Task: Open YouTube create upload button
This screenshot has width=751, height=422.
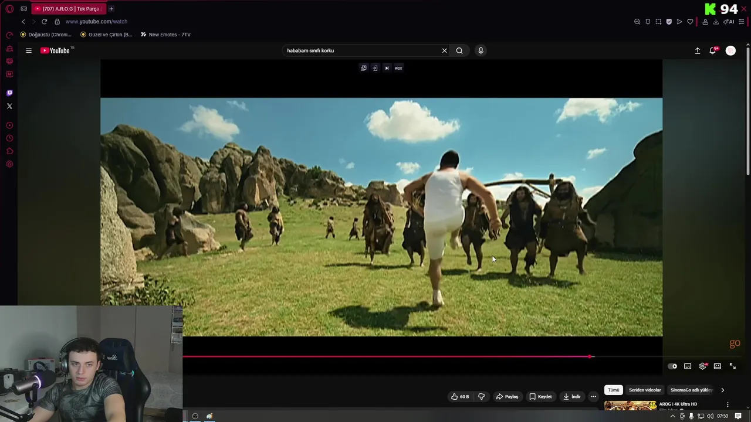Action: (698, 51)
